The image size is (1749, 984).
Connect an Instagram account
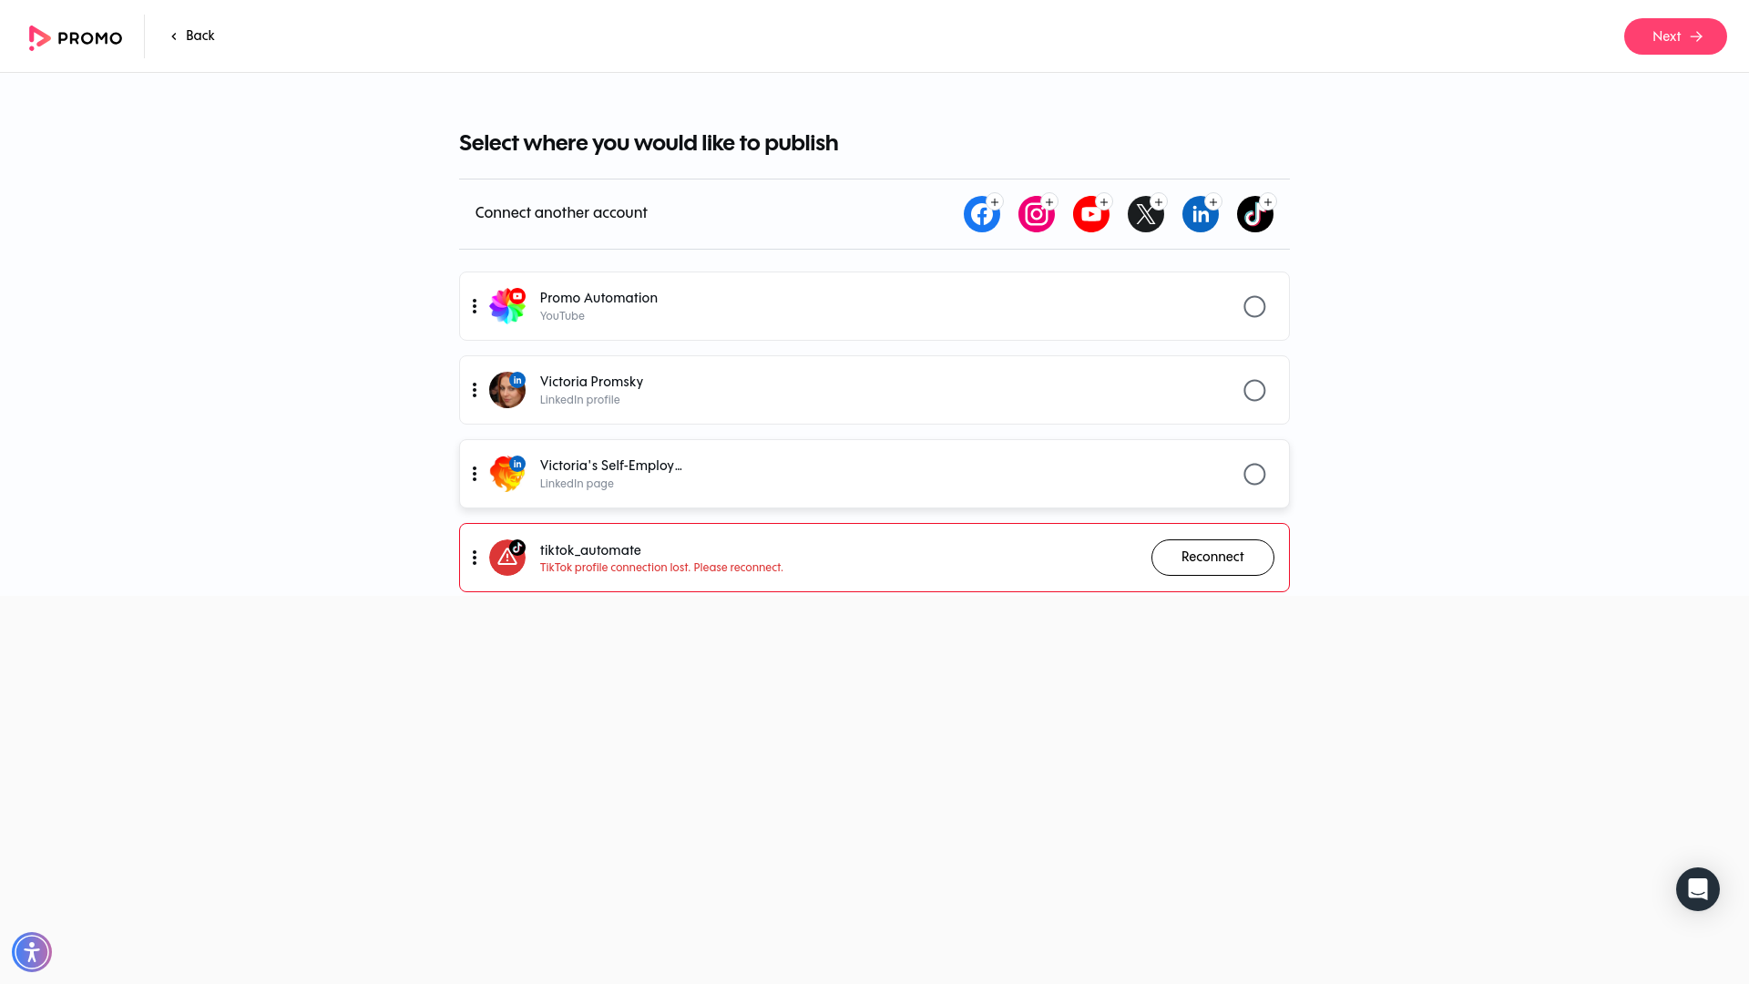click(1036, 214)
